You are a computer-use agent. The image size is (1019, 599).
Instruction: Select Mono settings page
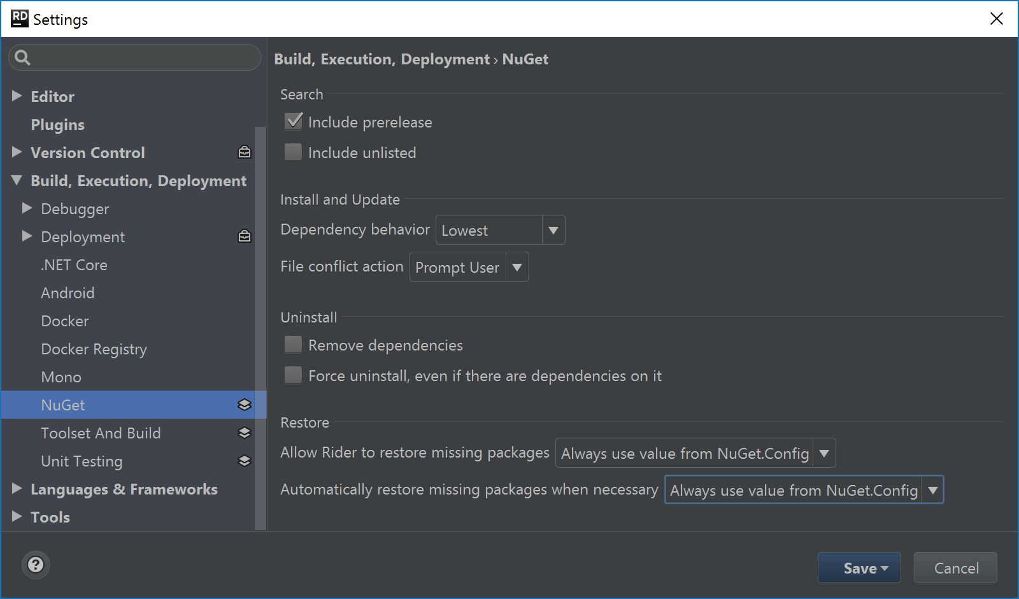(61, 377)
